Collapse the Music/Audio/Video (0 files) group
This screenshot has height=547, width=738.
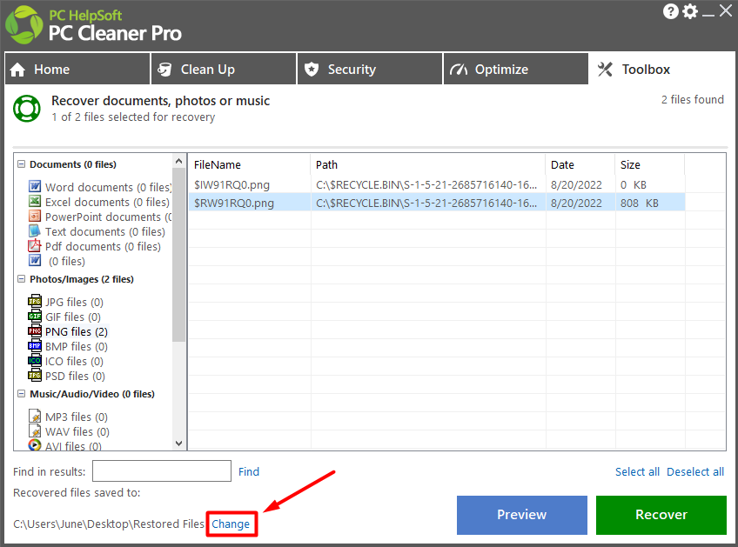coord(21,394)
